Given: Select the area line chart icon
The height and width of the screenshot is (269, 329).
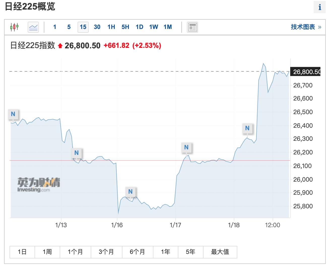Looking at the screenshot, I should 33,27.
